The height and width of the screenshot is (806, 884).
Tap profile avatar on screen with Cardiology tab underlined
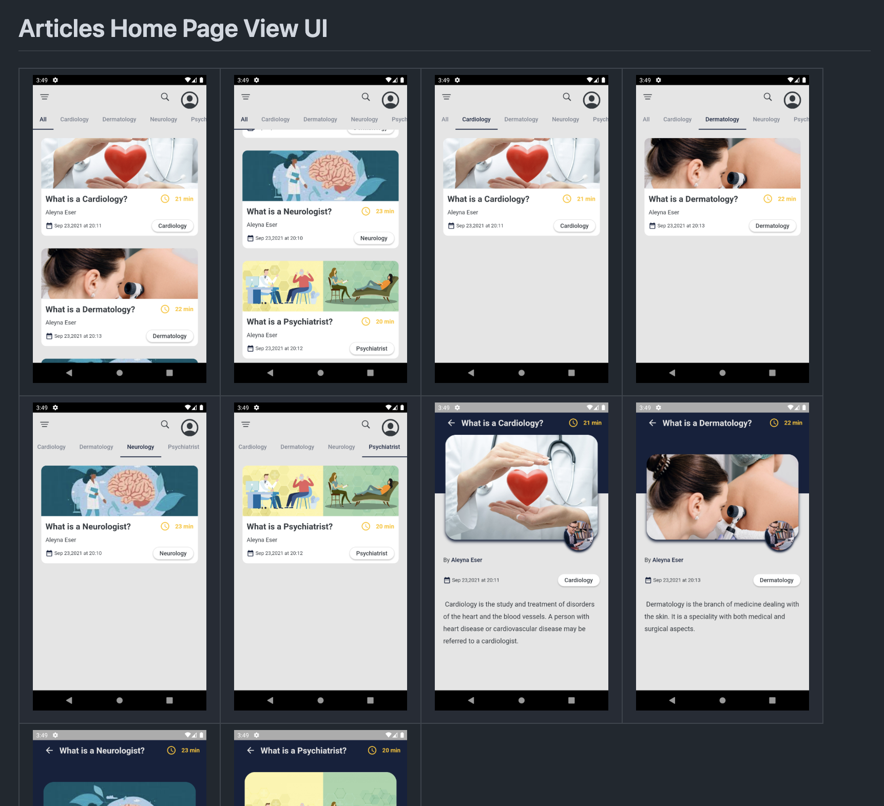click(591, 100)
